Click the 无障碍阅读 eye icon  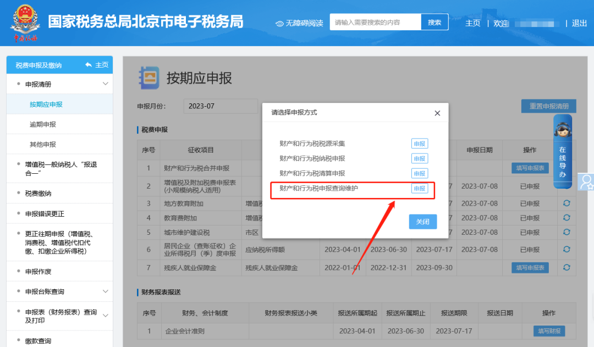279,23
